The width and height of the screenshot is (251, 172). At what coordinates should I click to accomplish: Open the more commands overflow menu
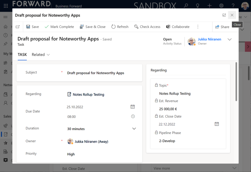pos(198,27)
